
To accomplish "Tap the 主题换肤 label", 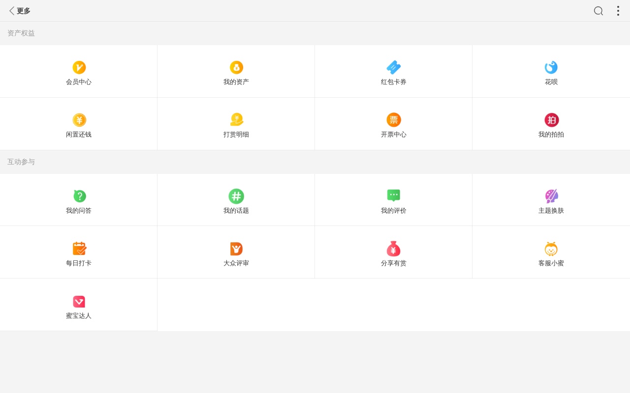I will (x=551, y=211).
